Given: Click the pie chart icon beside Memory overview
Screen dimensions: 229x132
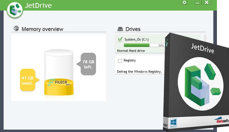Looking at the screenshot, I should [16, 29].
